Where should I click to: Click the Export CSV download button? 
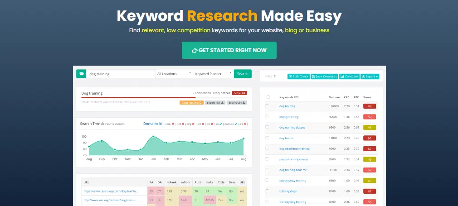point(238,103)
